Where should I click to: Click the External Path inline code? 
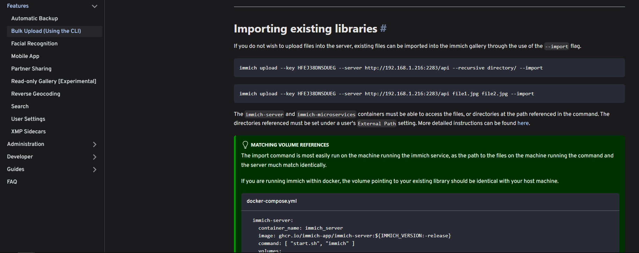click(377, 124)
